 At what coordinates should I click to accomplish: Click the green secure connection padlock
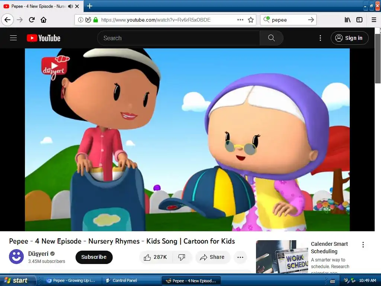click(96, 20)
